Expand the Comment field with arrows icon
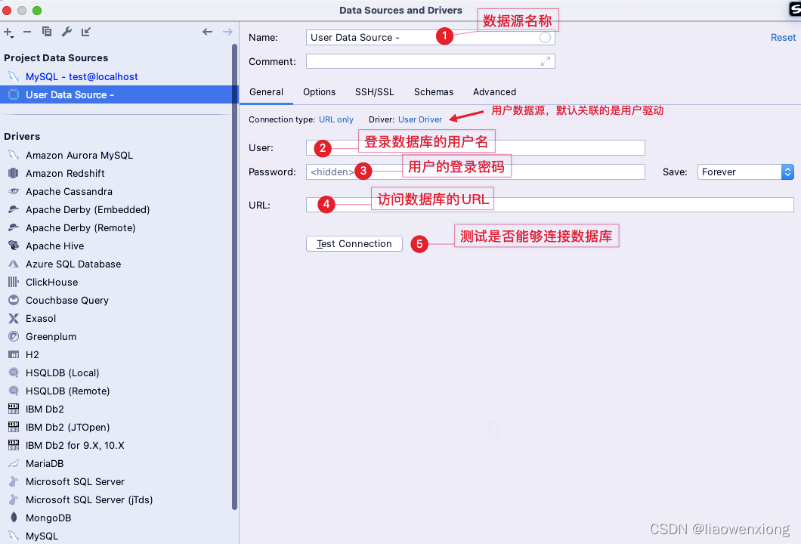The width and height of the screenshot is (801, 544). (546, 61)
